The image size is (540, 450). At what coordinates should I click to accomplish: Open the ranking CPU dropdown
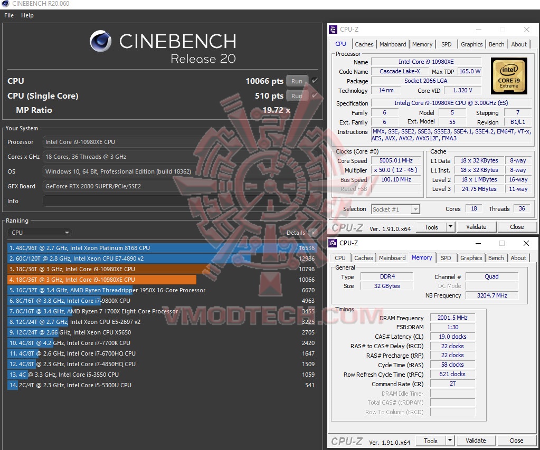[40, 233]
